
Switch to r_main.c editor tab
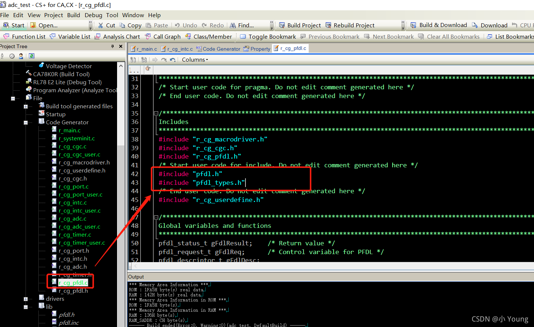pos(144,49)
